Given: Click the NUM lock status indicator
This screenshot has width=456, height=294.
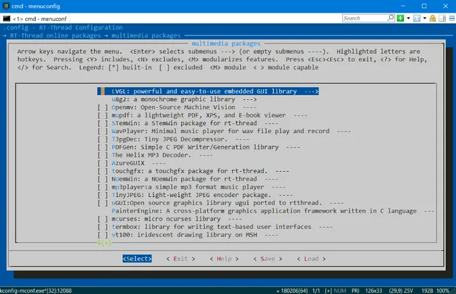Looking at the screenshot, I should click(339, 290).
